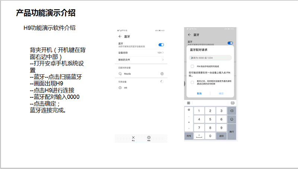Expand the 设备名称 device name row chevron

point(163,53)
